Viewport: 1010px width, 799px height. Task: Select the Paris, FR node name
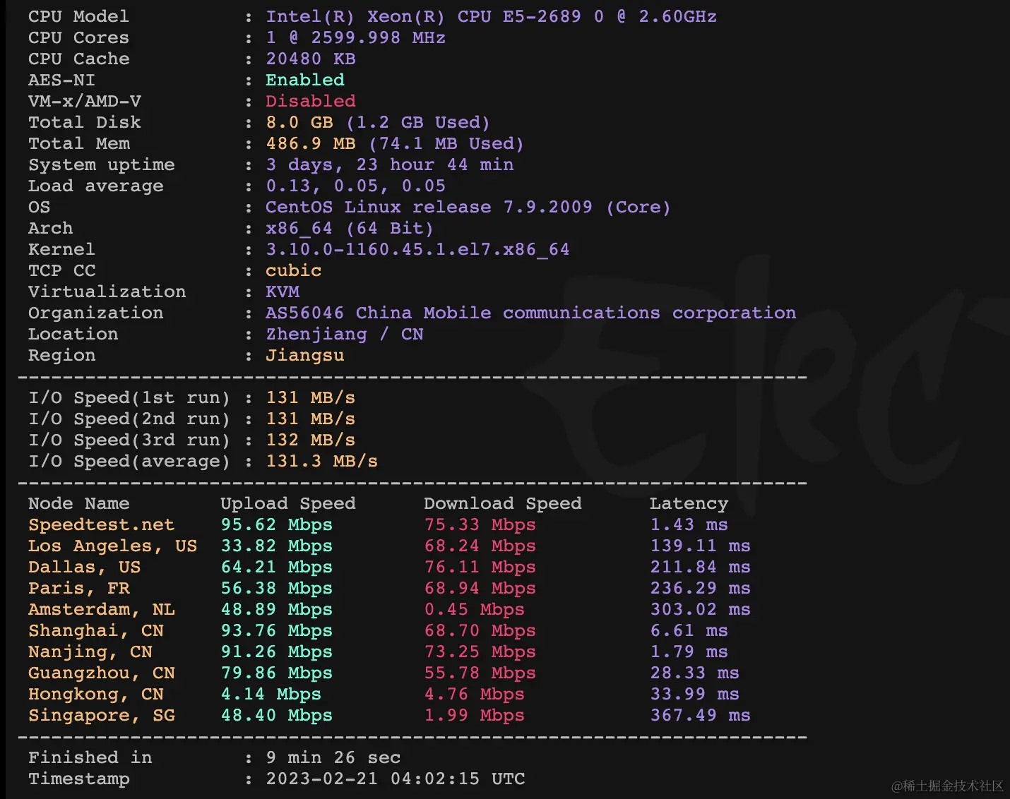79,588
